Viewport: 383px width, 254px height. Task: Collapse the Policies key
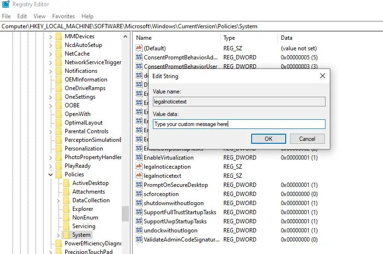(50, 174)
